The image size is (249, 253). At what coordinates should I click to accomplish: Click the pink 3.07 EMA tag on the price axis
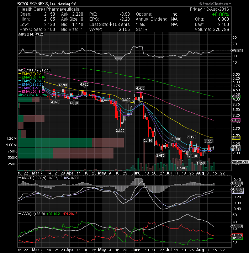[236, 120]
